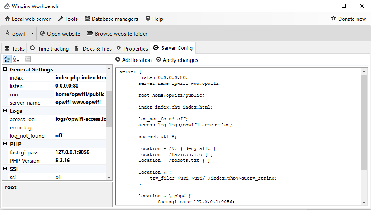This screenshot has height=210, width=371.
Task: Click the opwifi project star button
Action: tap(16, 34)
